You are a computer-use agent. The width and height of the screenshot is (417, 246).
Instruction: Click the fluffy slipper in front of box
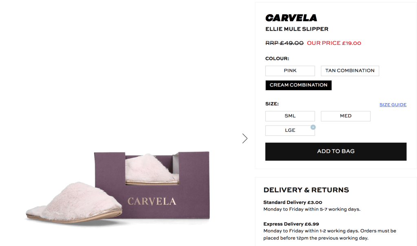[x=74, y=203]
